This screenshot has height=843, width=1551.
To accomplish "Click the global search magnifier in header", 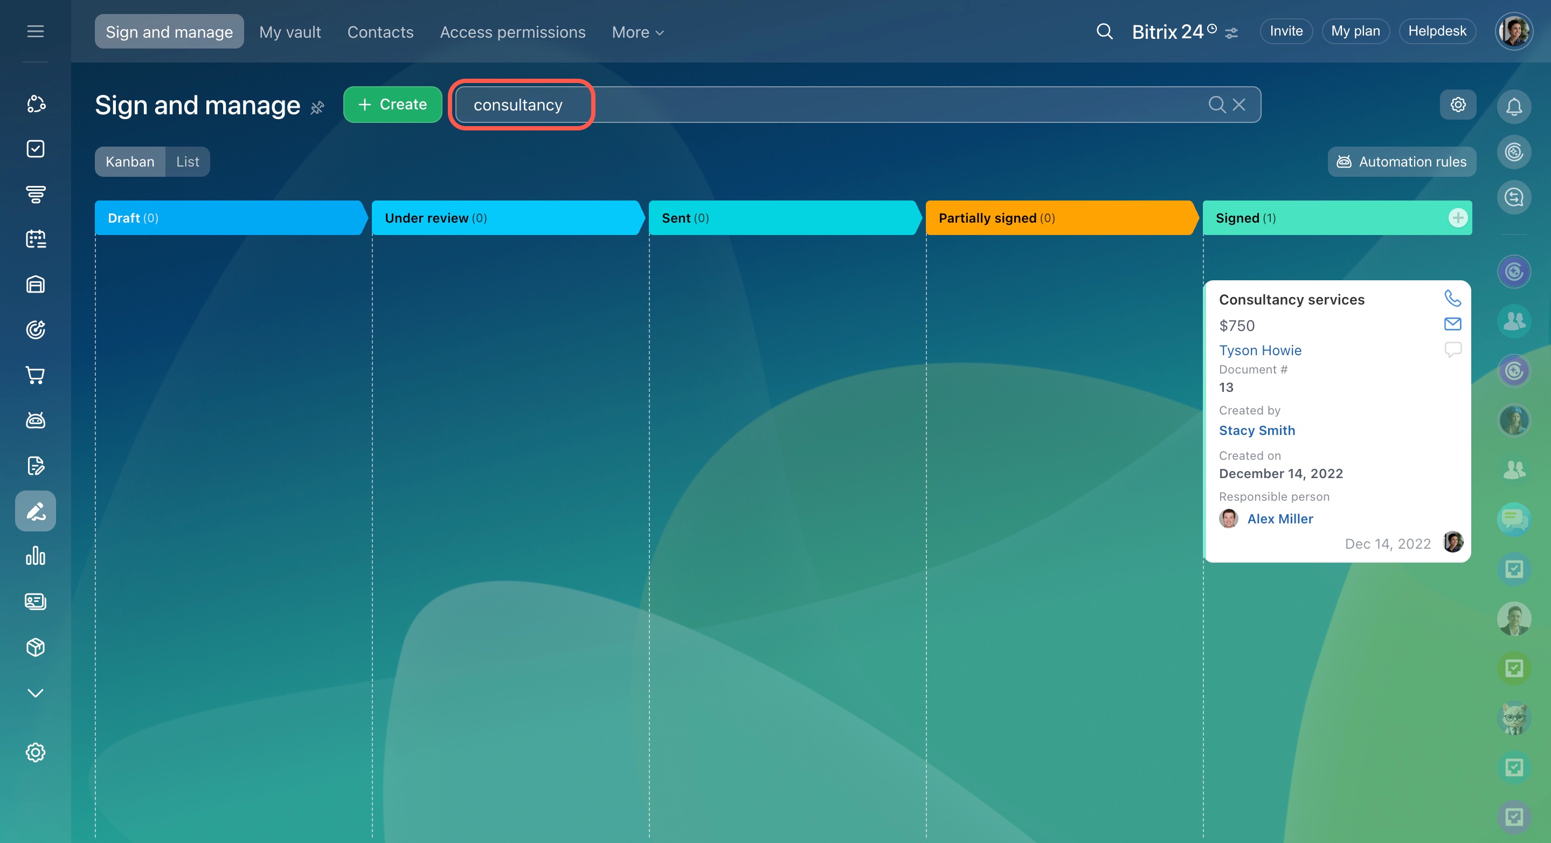I will coord(1104,31).
